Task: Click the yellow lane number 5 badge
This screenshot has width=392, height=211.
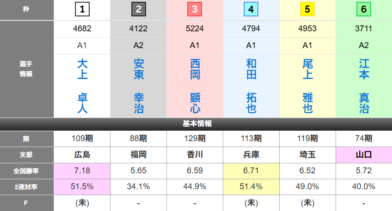Action: [x=308, y=9]
